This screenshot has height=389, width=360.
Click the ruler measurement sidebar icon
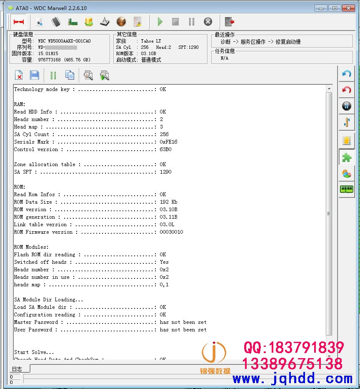coord(346,122)
